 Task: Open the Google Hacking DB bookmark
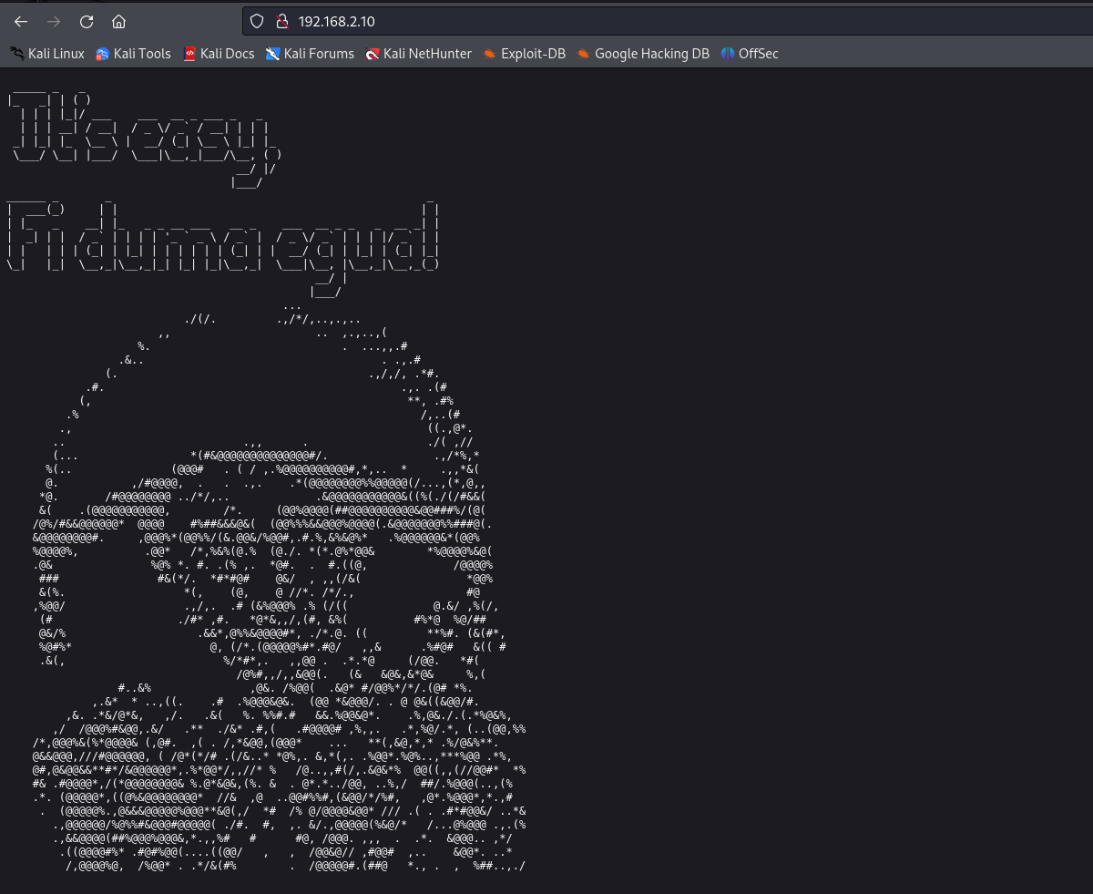(643, 54)
